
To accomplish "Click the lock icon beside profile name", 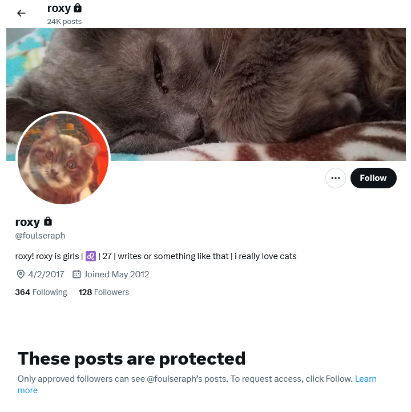I will point(48,221).
